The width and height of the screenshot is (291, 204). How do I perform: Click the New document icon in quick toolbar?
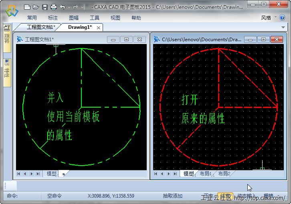[27, 7]
